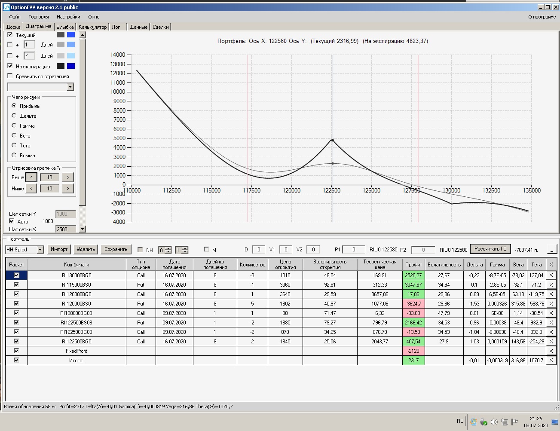560x431 pixels.
Task: Remove the RI115000BS0 Put row via X
Action: 551,285
